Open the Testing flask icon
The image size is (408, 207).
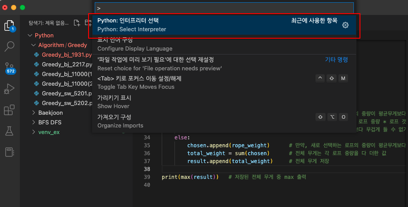click(10, 131)
